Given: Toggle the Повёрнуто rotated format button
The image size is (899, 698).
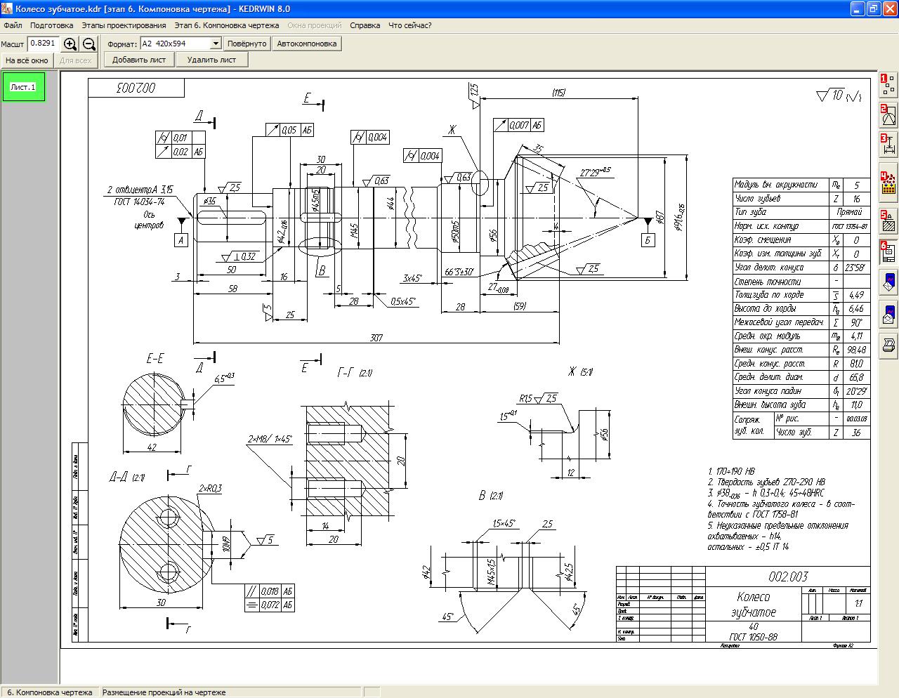Looking at the screenshot, I should pos(247,44).
